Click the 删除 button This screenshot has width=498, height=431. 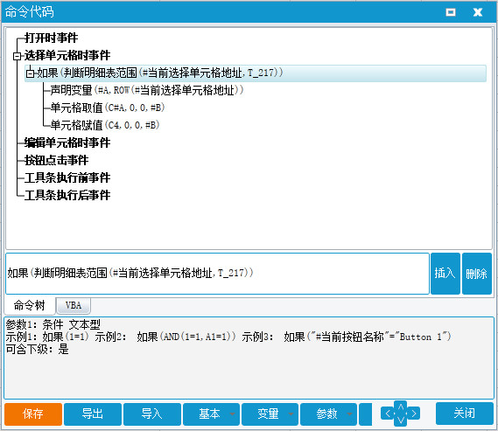point(477,274)
